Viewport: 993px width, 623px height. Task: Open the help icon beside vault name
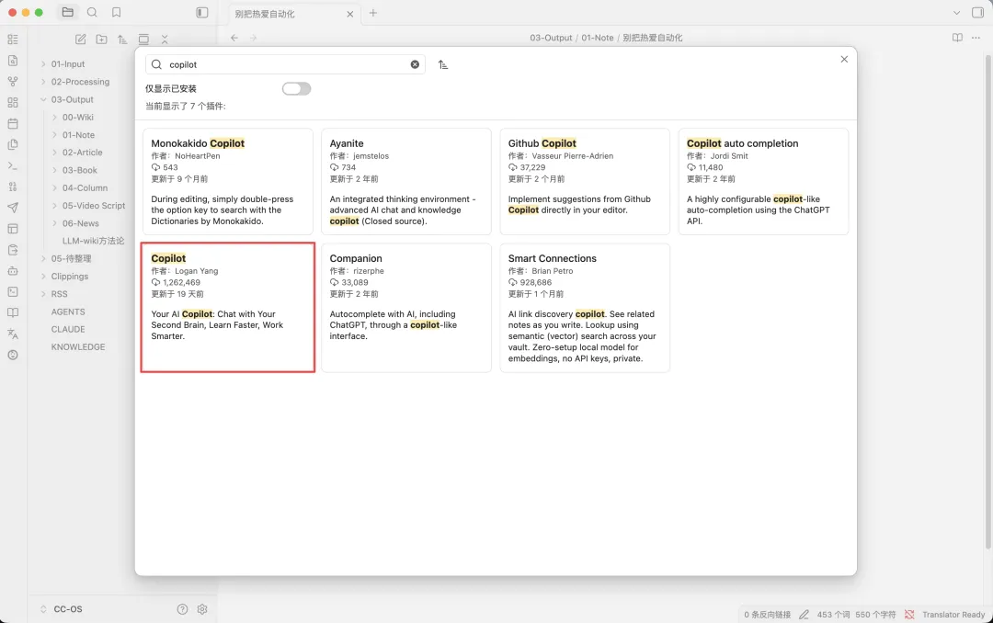[182, 609]
